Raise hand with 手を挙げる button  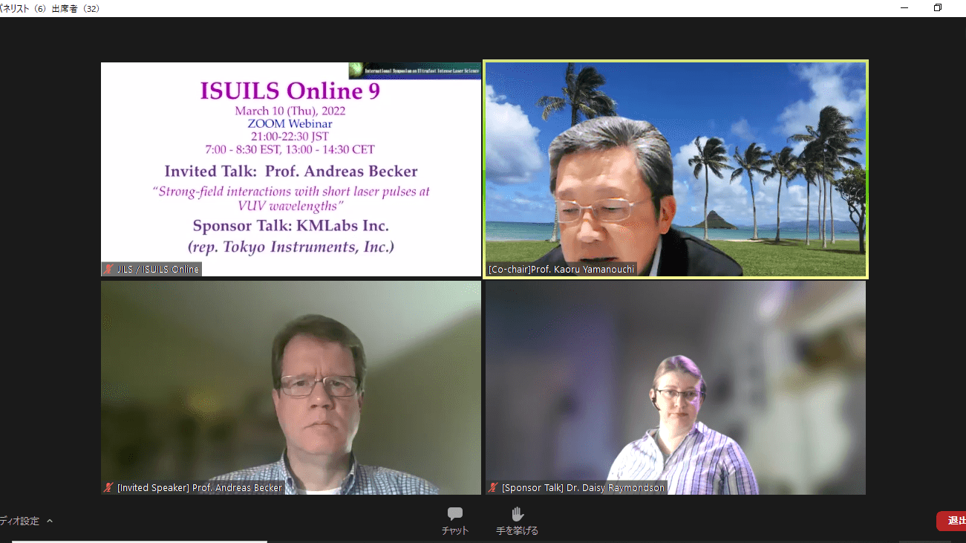[518, 520]
